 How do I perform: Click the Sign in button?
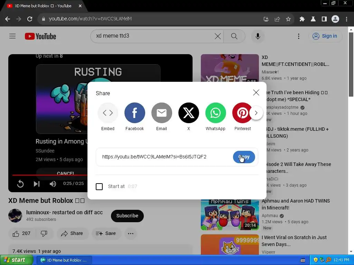(325, 36)
